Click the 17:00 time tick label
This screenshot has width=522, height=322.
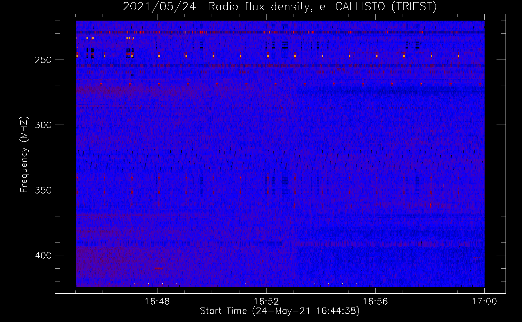[x=484, y=302]
